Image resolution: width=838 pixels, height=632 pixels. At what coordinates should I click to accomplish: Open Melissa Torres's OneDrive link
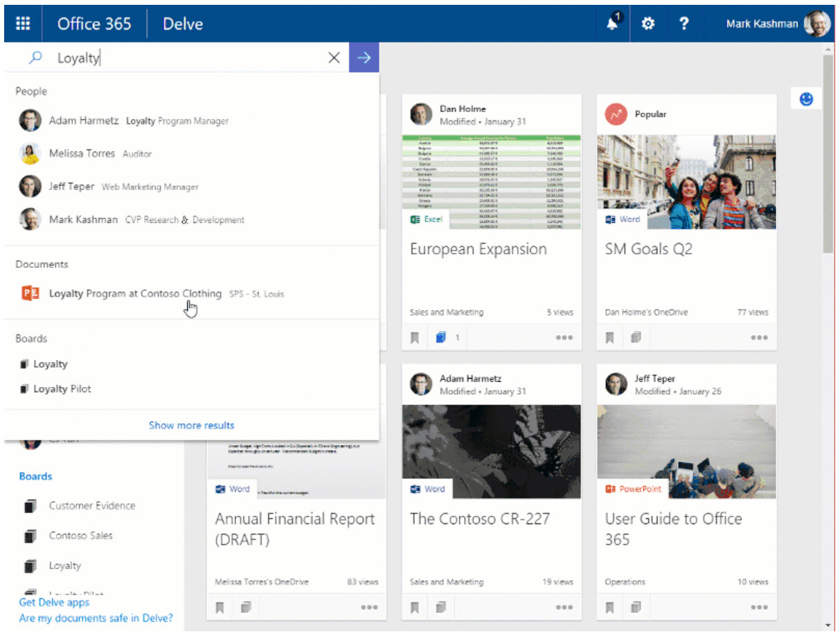pyautogui.click(x=262, y=582)
